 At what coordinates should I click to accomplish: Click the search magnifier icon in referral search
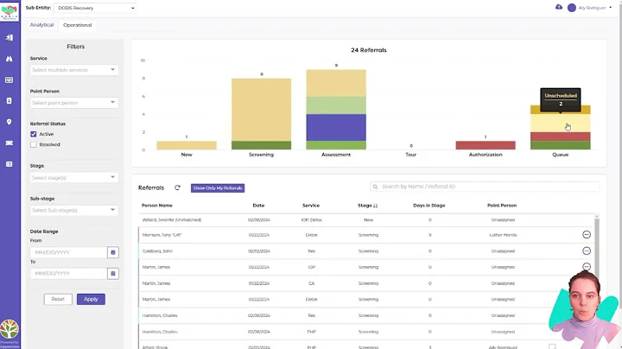click(375, 187)
